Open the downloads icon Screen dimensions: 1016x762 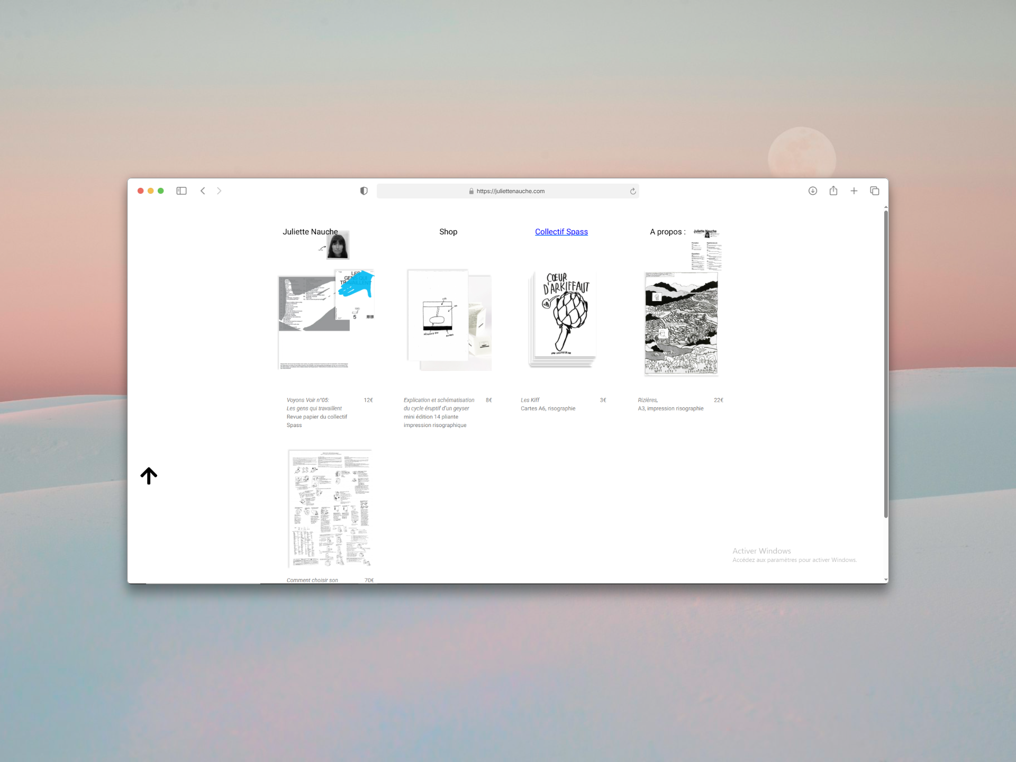coord(813,191)
